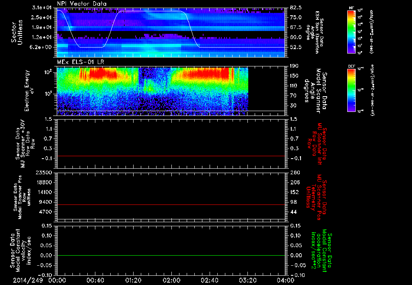Click the '3.1e+01' sector tick label
412x285 pixels.
click(42, 7)
